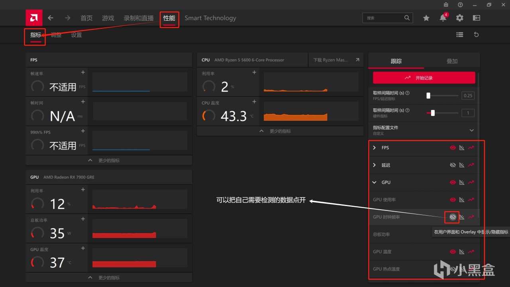Click the red trend-line icon in the FPS row
The width and height of the screenshot is (510, 287).
coord(471,147)
